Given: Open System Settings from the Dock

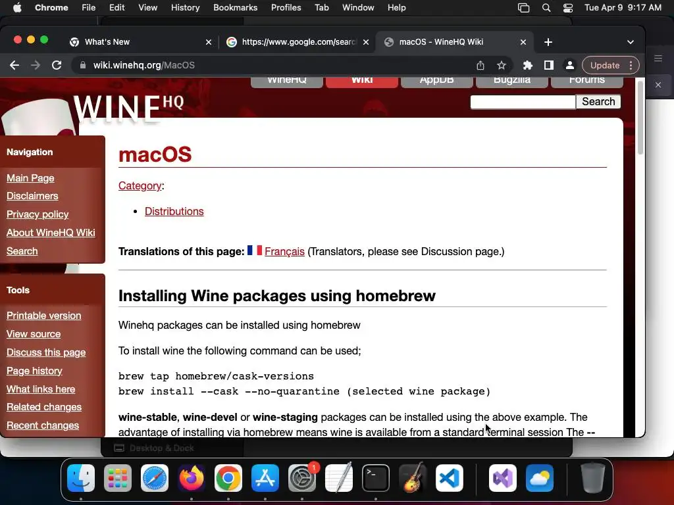Looking at the screenshot, I should click(302, 478).
